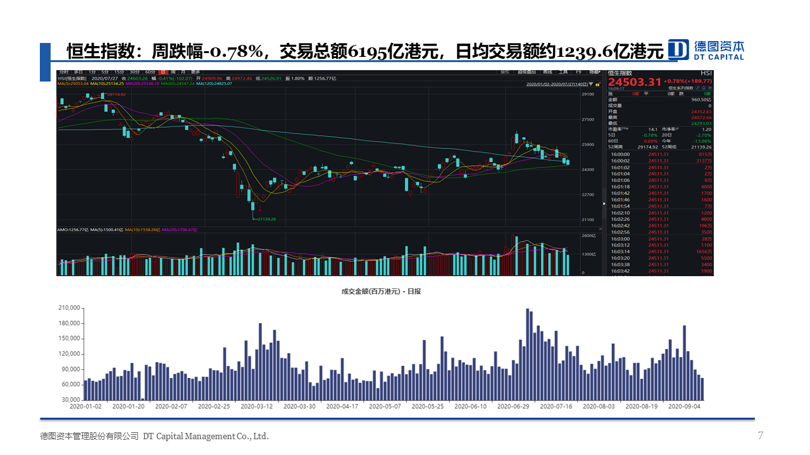This screenshot has width=810, height=455.
Task: Open the 复权 adjustment option
Action: [x=505, y=72]
